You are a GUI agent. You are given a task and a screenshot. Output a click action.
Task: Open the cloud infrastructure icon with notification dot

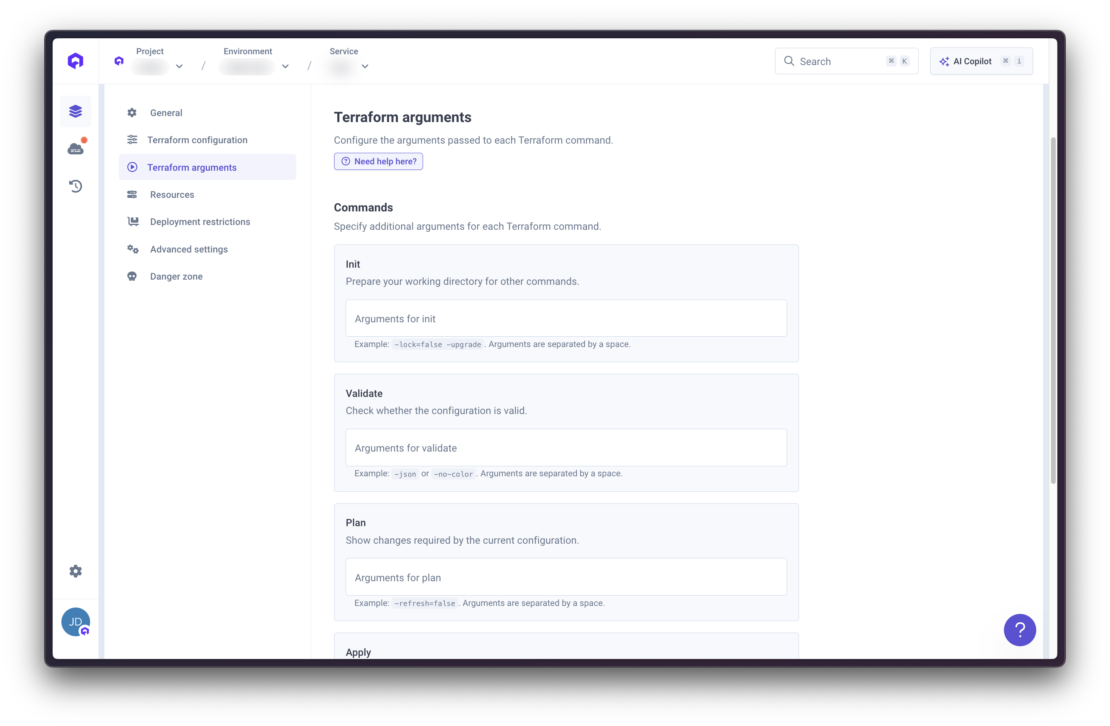tap(76, 148)
